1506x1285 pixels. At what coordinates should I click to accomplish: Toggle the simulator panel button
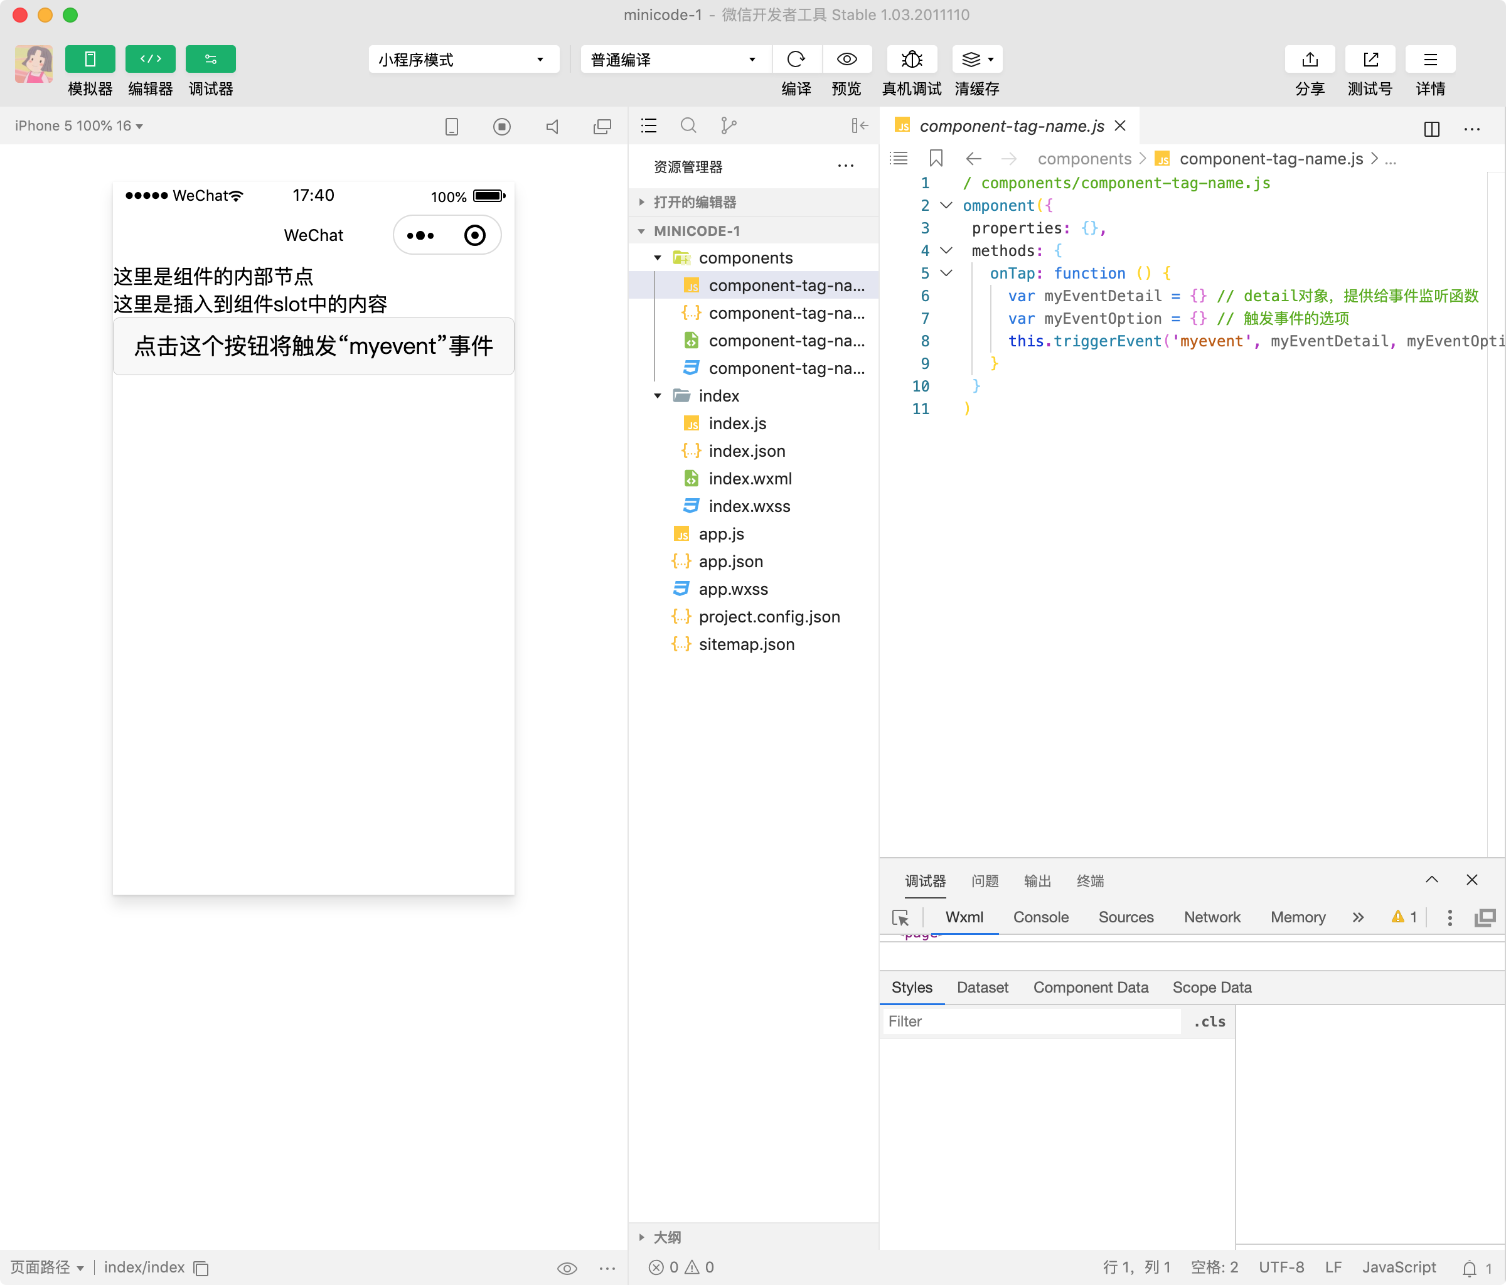(x=90, y=59)
